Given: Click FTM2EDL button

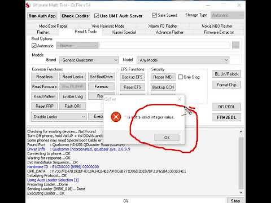Looking at the screenshot, I should point(226,117).
